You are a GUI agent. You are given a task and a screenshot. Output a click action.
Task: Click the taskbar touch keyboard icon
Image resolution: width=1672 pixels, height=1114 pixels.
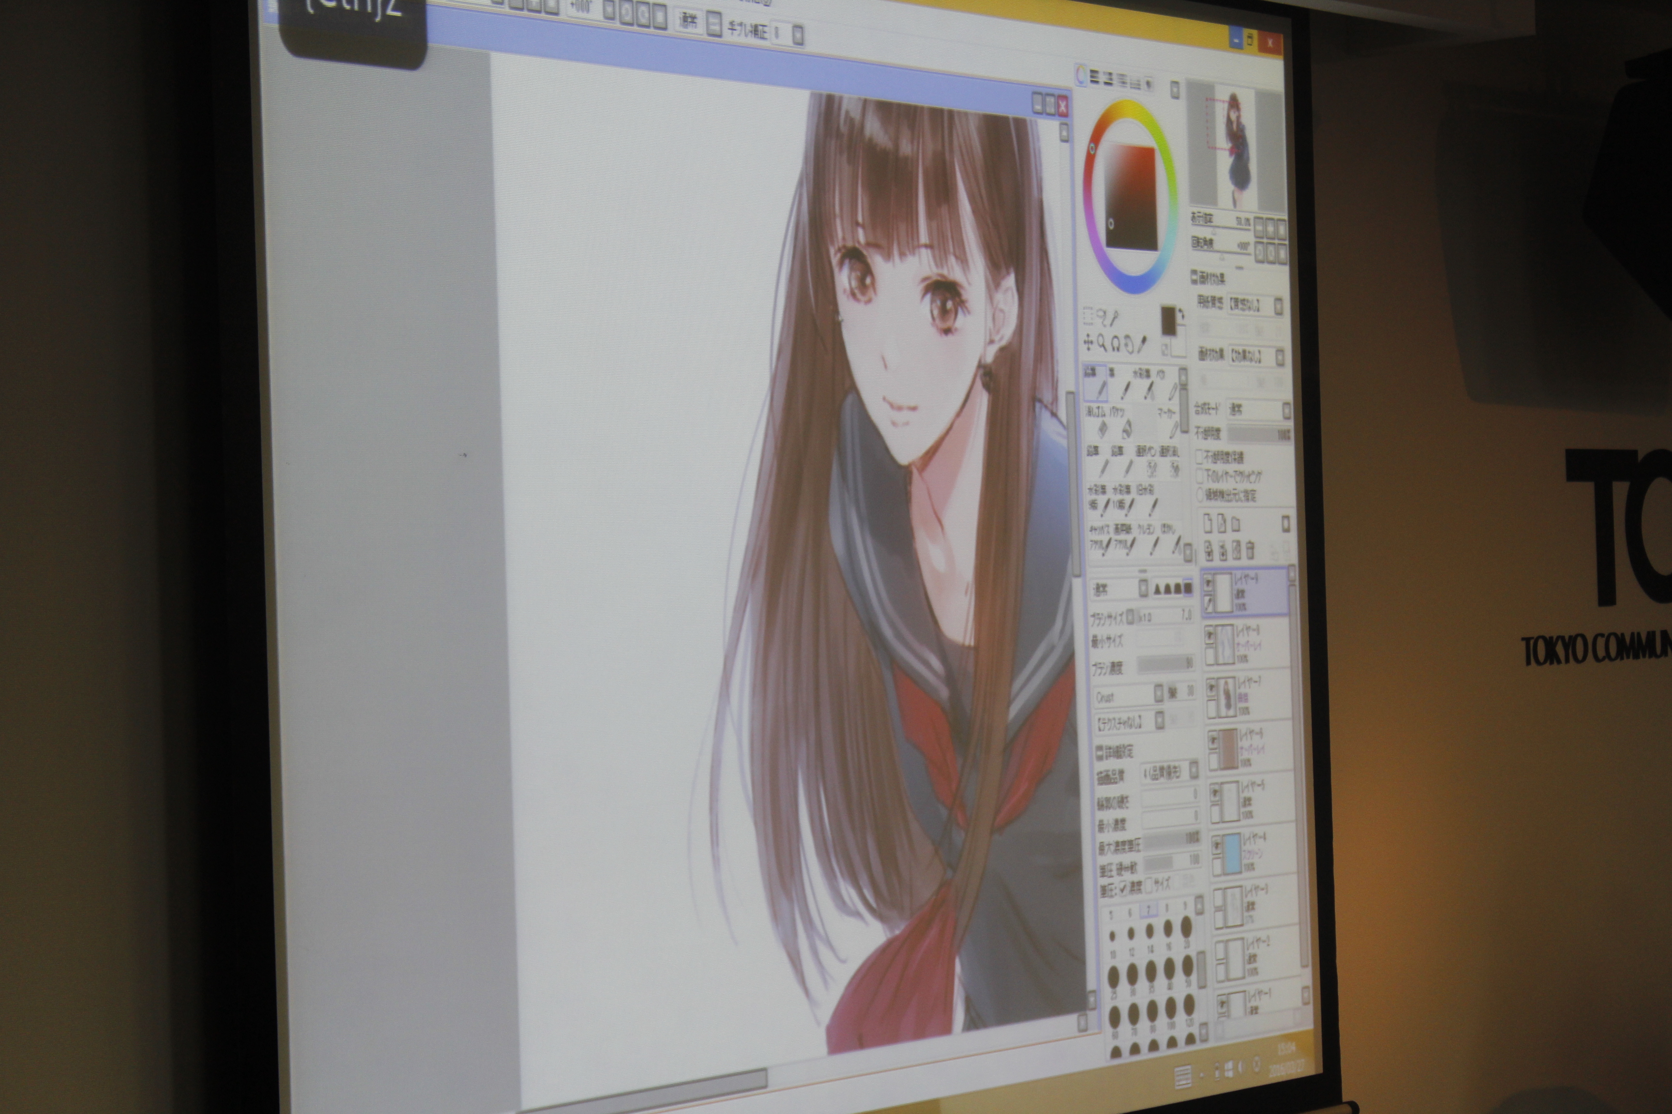click(1182, 1077)
